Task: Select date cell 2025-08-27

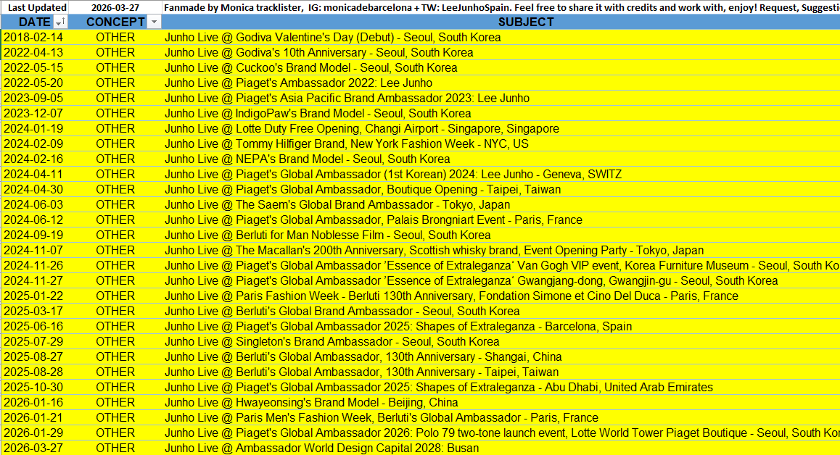Action: 35,357
